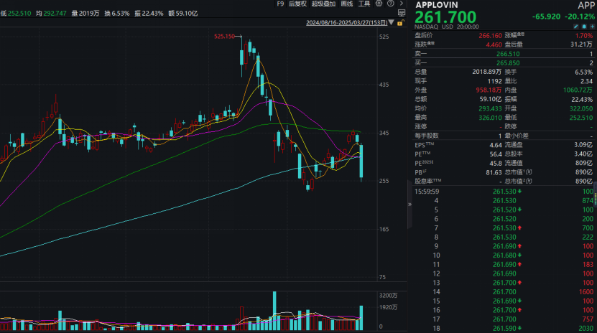
Task: Click the help question mark icon
Action: 391,4
